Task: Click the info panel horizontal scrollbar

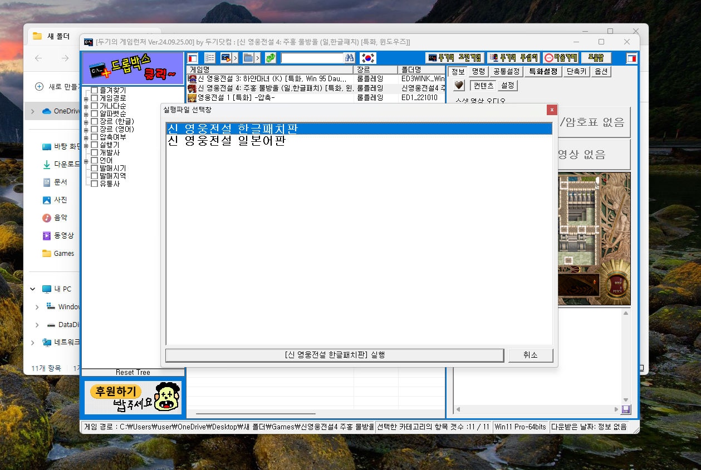Action: (x=538, y=410)
